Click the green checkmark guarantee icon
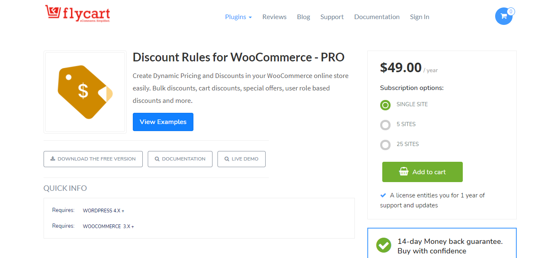This screenshot has width=557, height=258. (383, 245)
